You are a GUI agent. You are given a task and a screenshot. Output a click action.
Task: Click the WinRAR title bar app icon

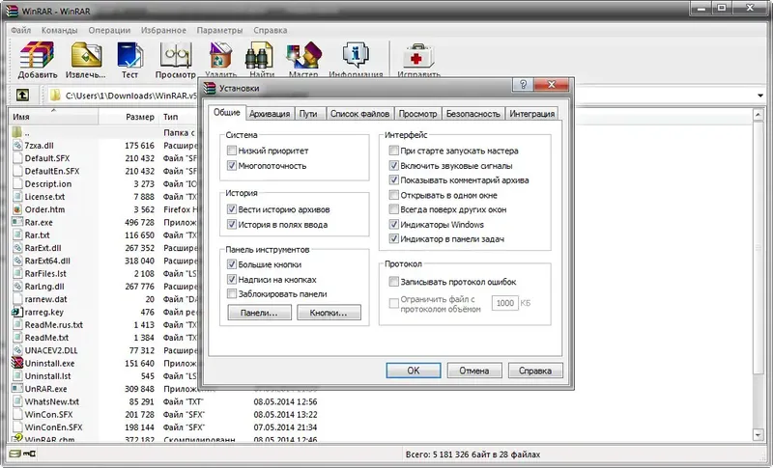pos(12,11)
